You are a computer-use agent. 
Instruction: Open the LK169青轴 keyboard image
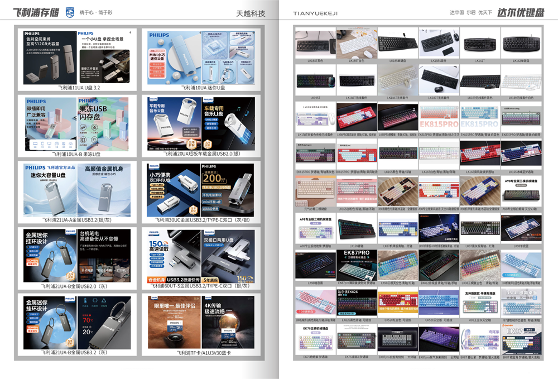point(357,228)
